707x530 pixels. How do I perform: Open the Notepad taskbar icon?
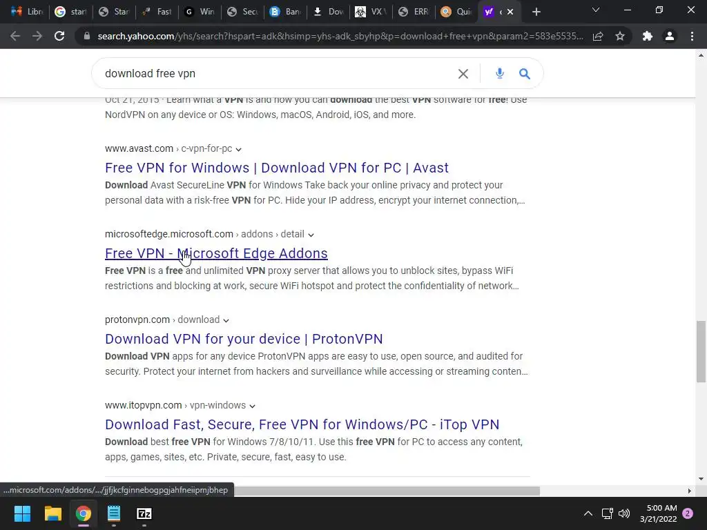click(114, 513)
